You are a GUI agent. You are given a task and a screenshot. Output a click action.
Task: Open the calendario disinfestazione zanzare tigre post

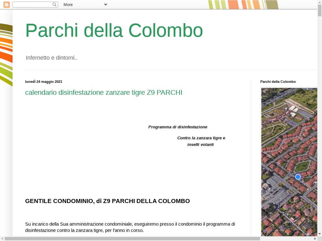103,93
